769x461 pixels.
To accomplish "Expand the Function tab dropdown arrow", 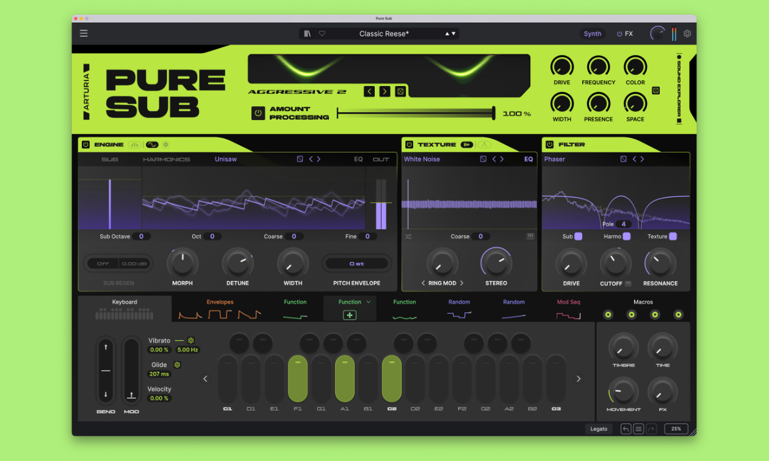I will click(x=369, y=302).
